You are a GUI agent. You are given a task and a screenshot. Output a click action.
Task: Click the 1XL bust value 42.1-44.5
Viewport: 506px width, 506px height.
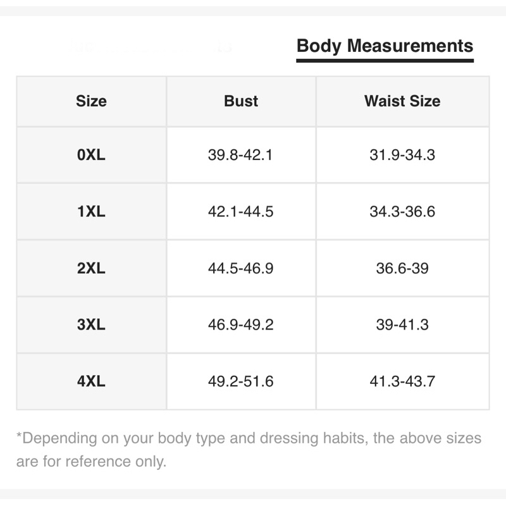point(241,212)
